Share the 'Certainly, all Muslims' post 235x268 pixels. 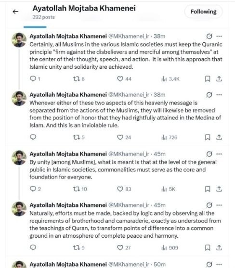[219, 79]
